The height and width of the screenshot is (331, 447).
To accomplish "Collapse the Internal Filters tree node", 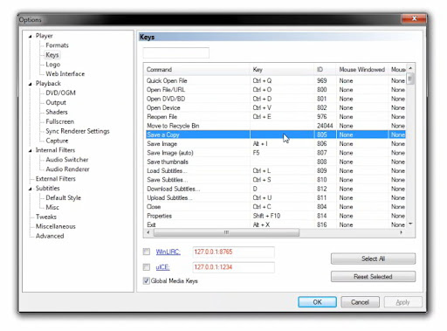I will pos(30,151).
